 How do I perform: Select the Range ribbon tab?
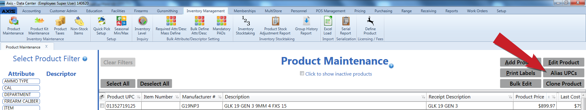tap(407, 11)
